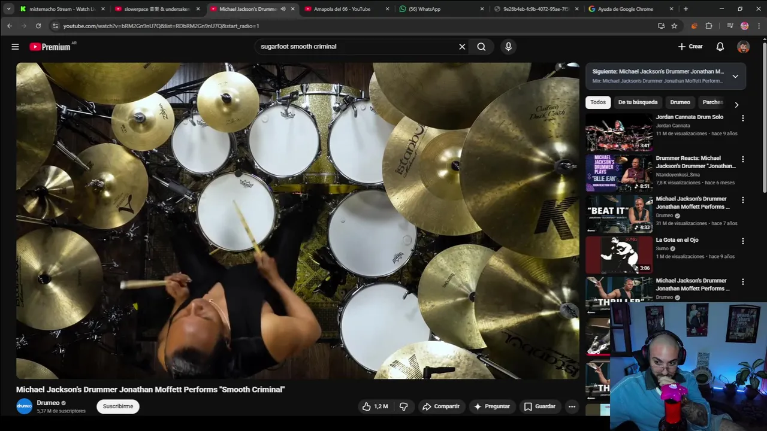The width and height of the screenshot is (767, 431).
Task: Open the Jordan Cannata Drum Solo title
Action: pos(689,117)
